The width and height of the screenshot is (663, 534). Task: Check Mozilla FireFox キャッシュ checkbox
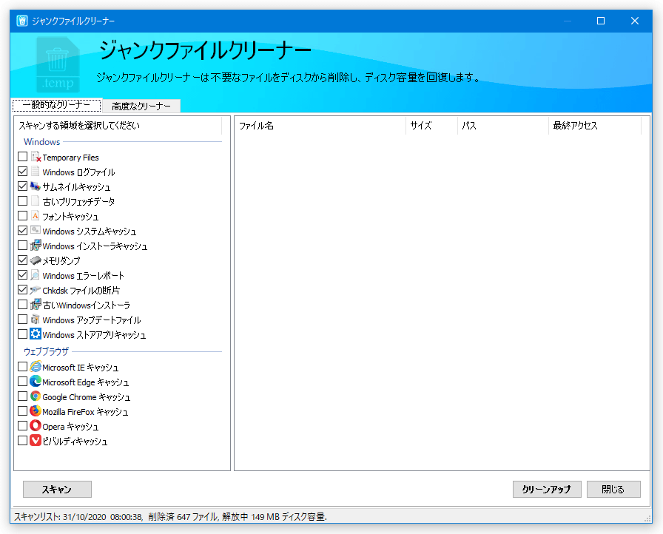23,411
